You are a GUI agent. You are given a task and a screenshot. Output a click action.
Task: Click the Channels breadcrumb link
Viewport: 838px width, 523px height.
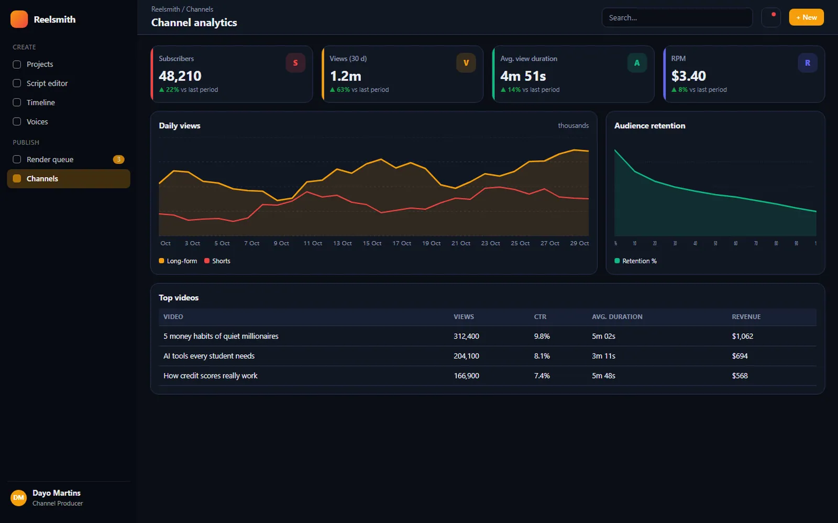click(x=200, y=9)
